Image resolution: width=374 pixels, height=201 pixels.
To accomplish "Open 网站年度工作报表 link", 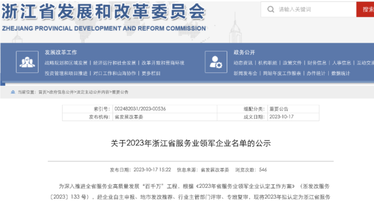I will click(282, 73).
